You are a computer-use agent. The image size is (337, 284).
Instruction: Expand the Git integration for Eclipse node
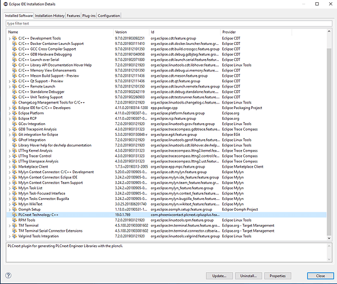[10, 135]
